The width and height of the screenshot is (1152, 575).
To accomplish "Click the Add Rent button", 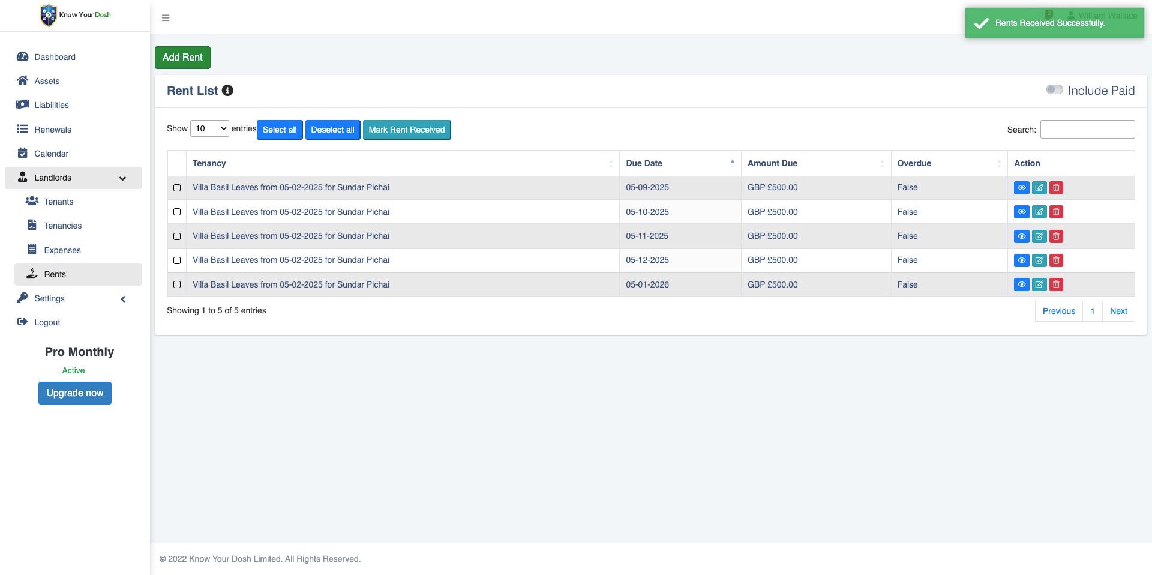I will pos(182,57).
